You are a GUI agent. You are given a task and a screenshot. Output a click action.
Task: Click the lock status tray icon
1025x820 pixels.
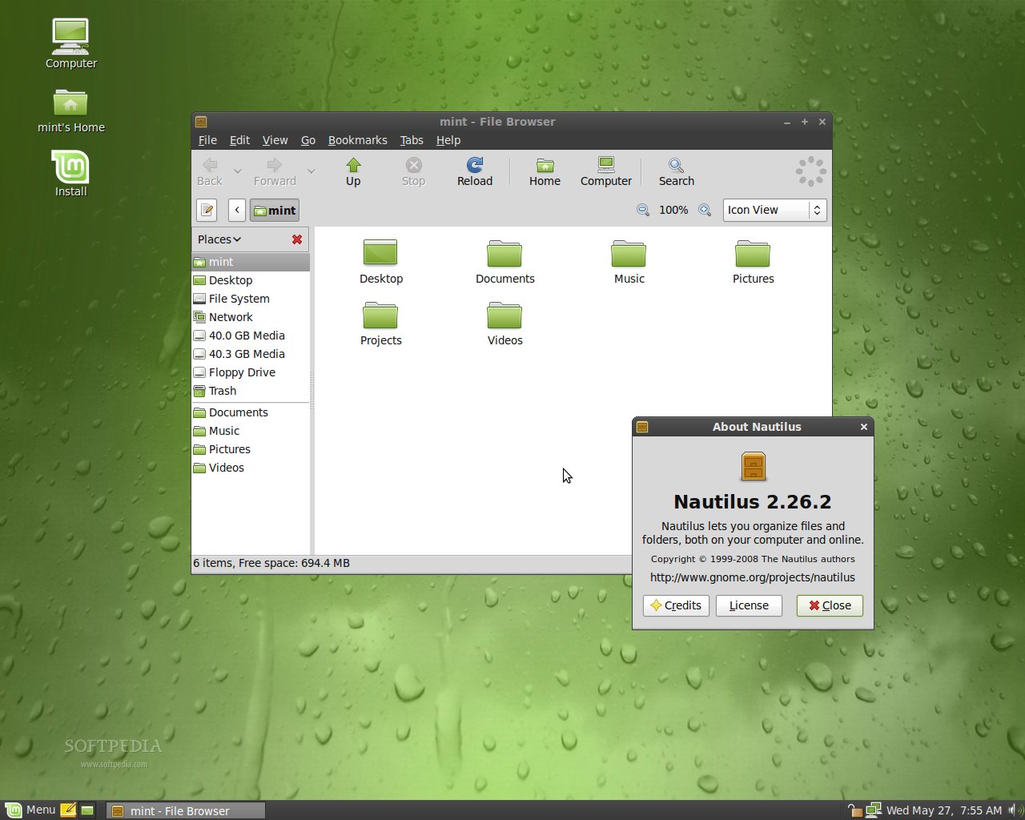click(x=855, y=810)
